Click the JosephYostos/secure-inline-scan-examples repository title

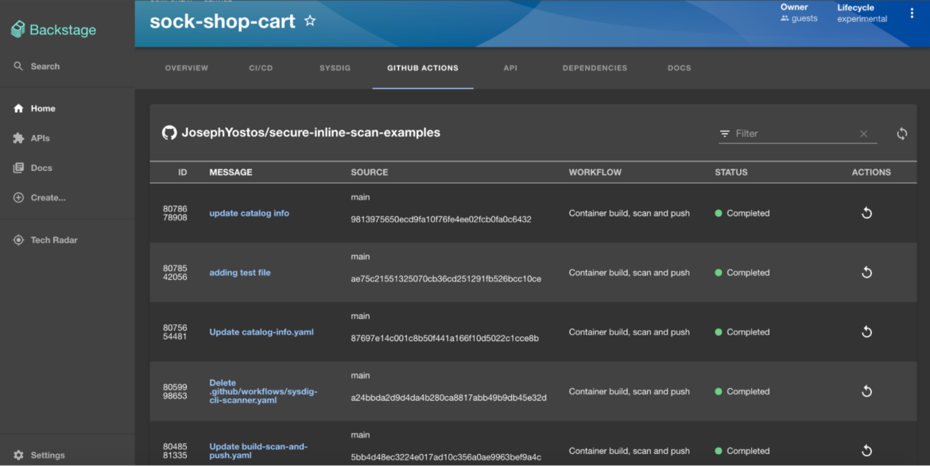click(311, 132)
